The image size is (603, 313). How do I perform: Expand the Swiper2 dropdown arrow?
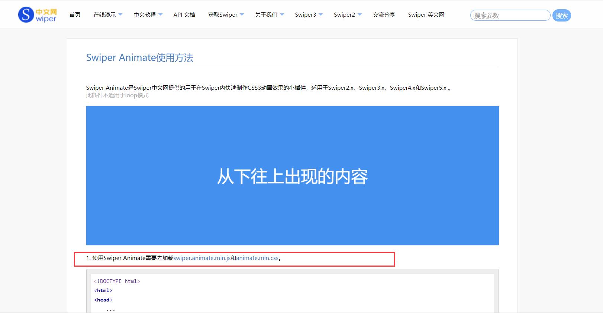coord(359,14)
